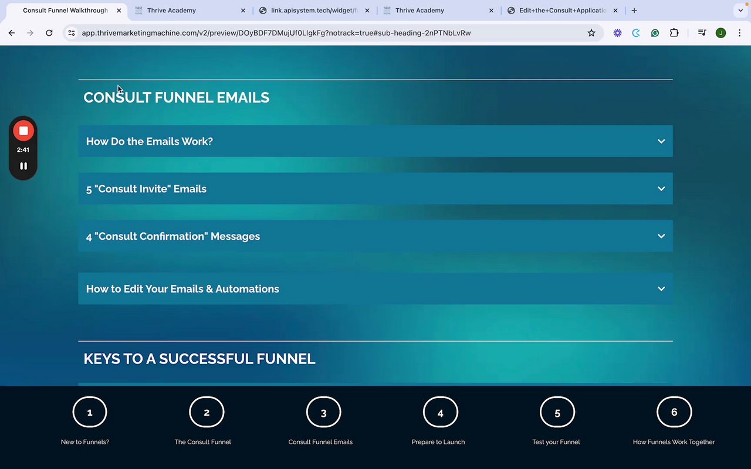Close the Consult Funnel Walkthrough tab
Viewport: 751px width, 469px height.
(x=119, y=11)
